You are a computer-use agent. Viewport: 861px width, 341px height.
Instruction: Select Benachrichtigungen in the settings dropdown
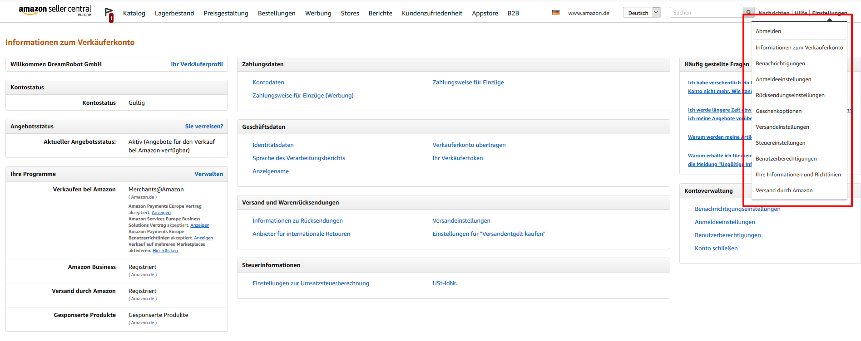[780, 63]
